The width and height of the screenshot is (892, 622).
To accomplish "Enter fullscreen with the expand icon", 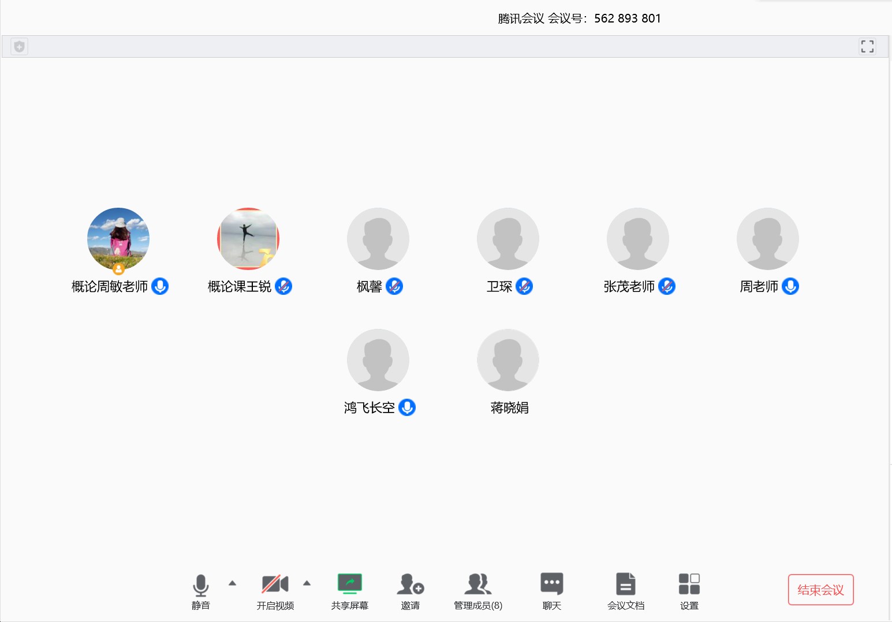I will 867,46.
